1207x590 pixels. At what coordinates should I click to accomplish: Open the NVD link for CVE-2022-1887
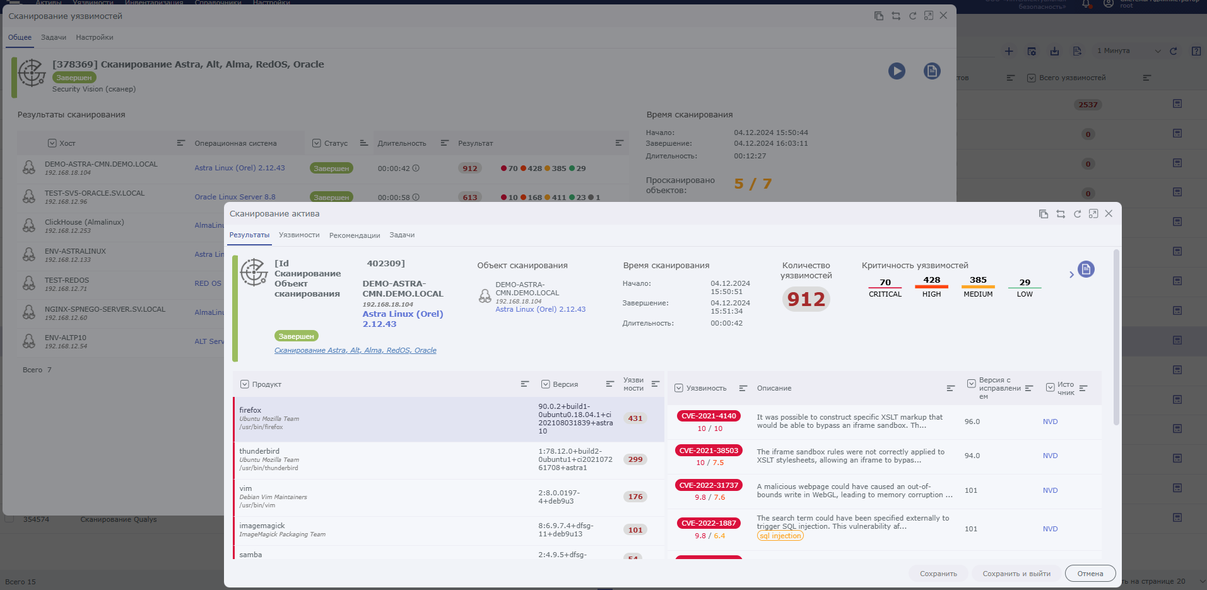click(1050, 529)
